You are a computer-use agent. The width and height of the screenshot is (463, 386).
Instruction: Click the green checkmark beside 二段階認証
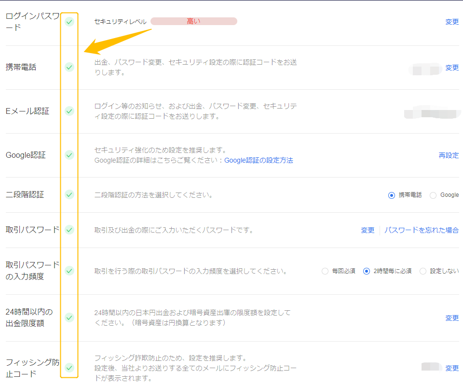click(x=69, y=194)
